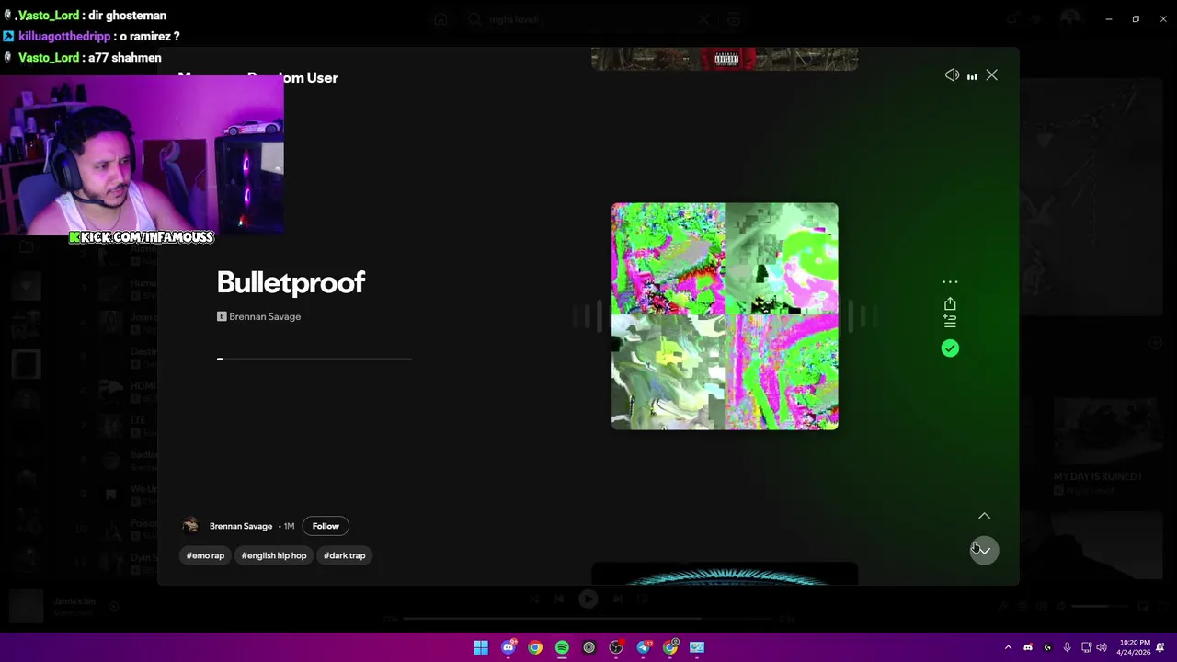Click the Bulletproof song title
The width and height of the screenshot is (1177, 662).
pyautogui.click(x=291, y=282)
